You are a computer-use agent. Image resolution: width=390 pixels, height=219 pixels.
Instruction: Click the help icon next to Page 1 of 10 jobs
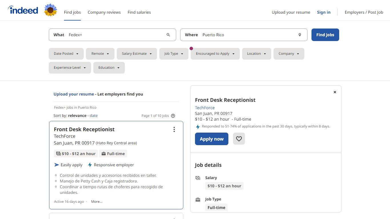tap(173, 116)
